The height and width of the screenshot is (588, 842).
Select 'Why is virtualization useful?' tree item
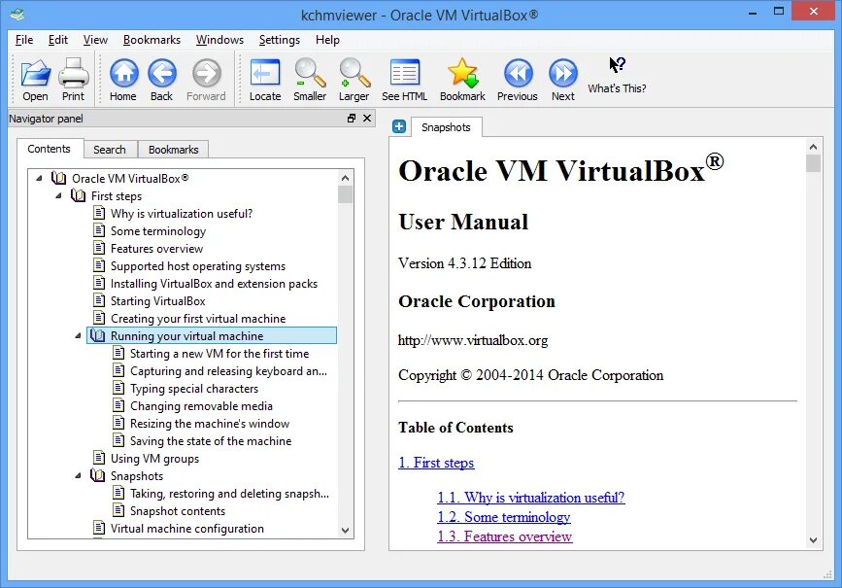click(x=182, y=214)
